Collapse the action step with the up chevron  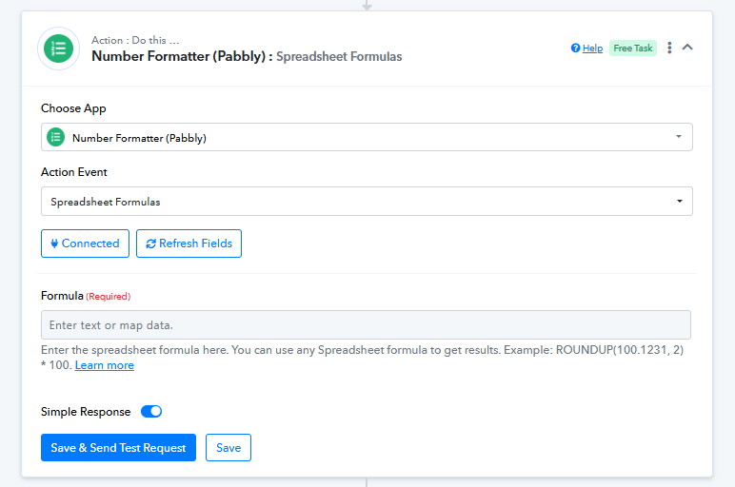click(x=687, y=47)
